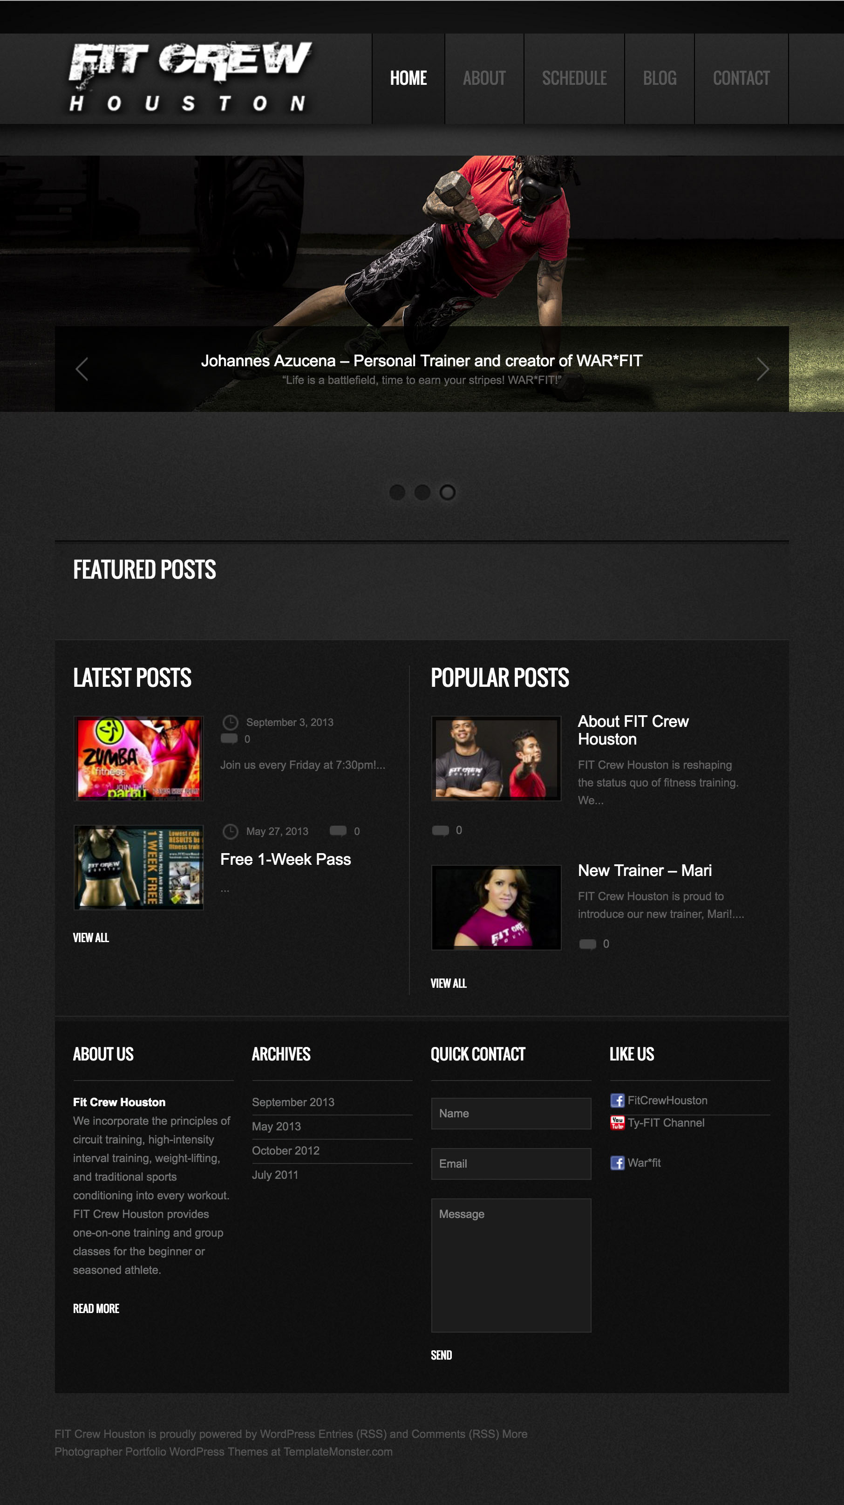Focus the Email input field

click(511, 1164)
